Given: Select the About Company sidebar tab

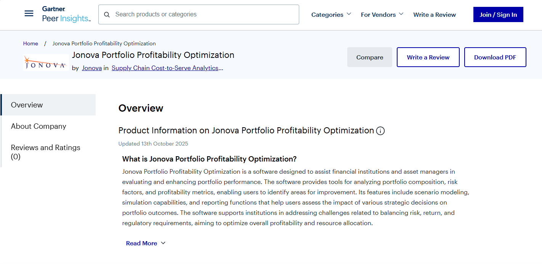Looking at the screenshot, I should point(48,126).
